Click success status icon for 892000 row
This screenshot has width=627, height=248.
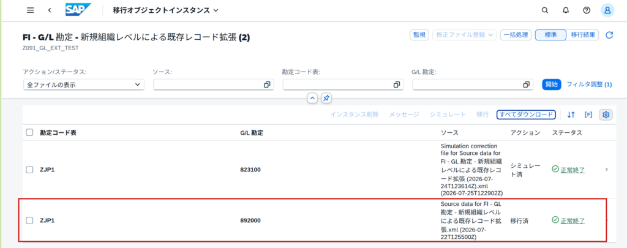[x=555, y=220]
